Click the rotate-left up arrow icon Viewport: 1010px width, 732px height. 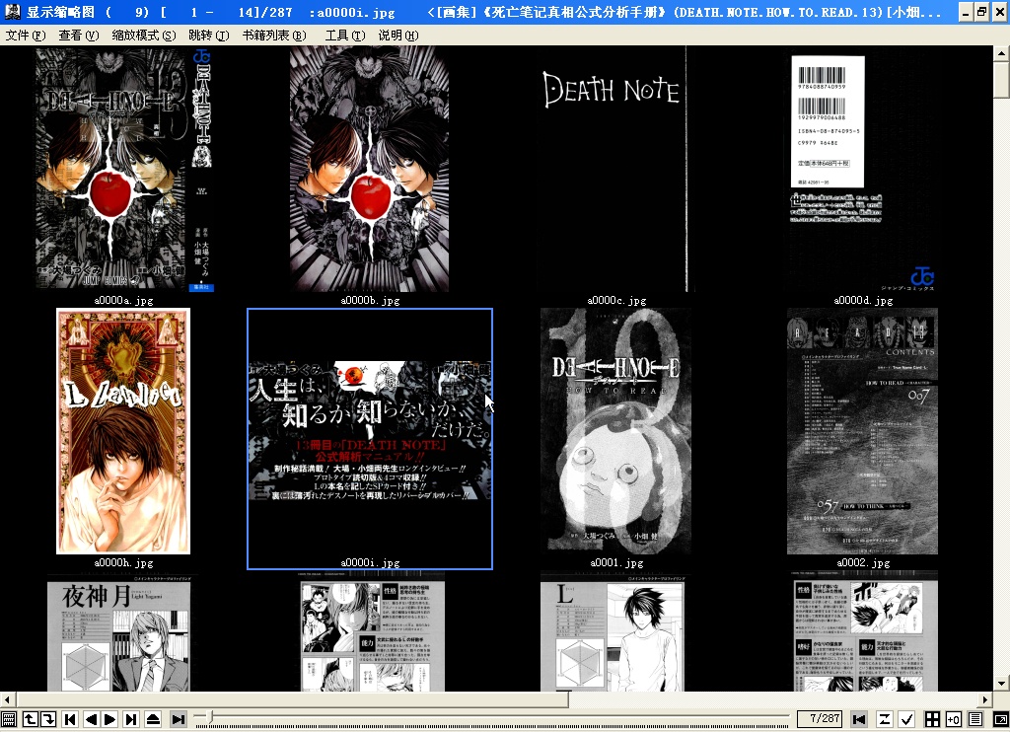pos(30,719)
